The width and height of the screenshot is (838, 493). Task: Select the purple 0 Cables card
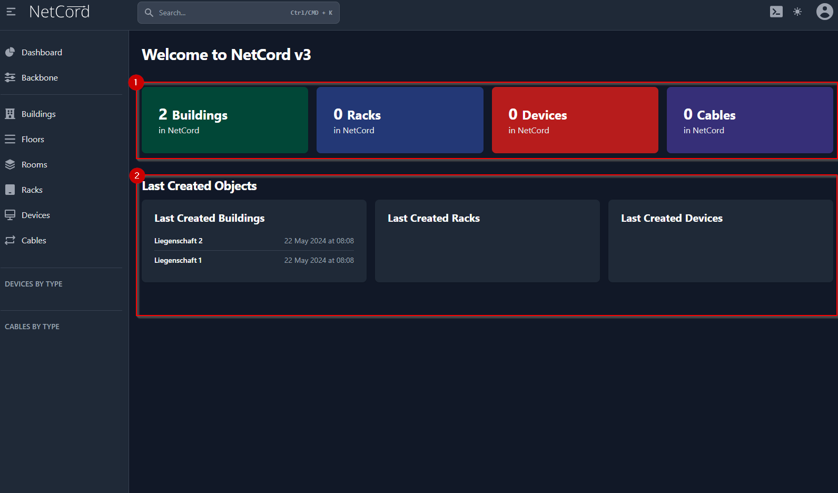pyautogui.click(x=750, y=120)
